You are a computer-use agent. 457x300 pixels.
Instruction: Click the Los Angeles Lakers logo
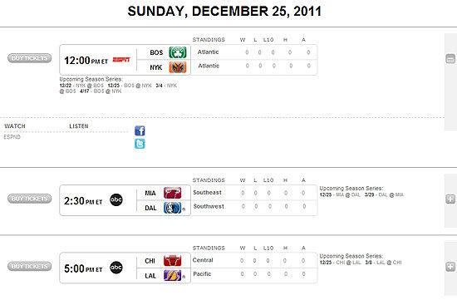point(172,276)
